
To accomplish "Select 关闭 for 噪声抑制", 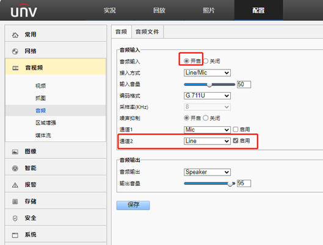I will pos(206,118).
